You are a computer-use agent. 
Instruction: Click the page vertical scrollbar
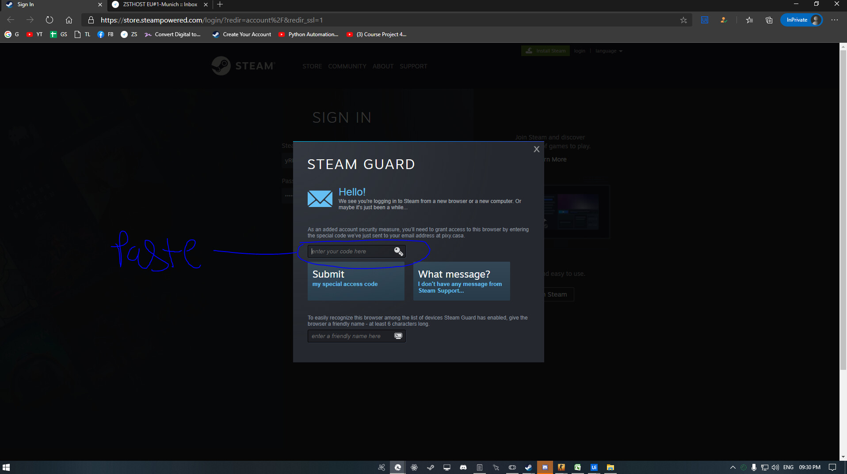click(843, 211)
